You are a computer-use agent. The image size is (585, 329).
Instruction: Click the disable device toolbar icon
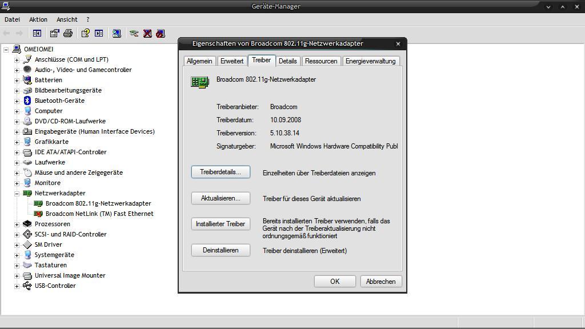pos(161,33)
